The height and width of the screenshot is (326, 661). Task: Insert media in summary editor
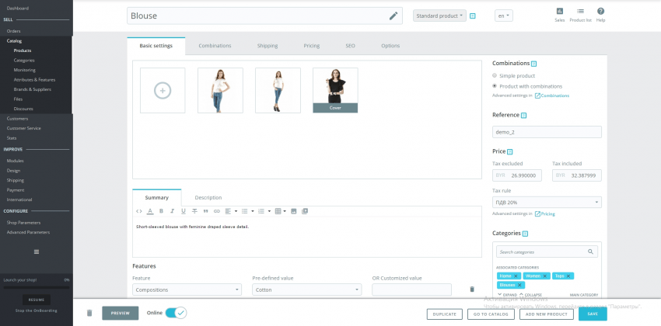point(305,211)
